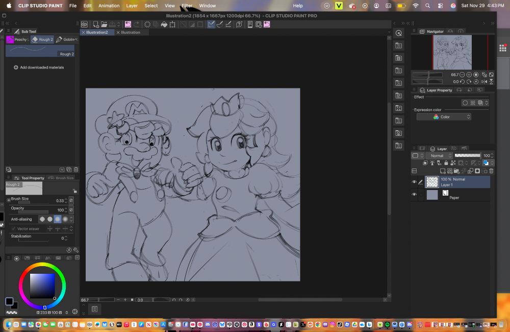Click the Layer 1 thumbnail
The image size is (510, 332).
tap(432, 182)
